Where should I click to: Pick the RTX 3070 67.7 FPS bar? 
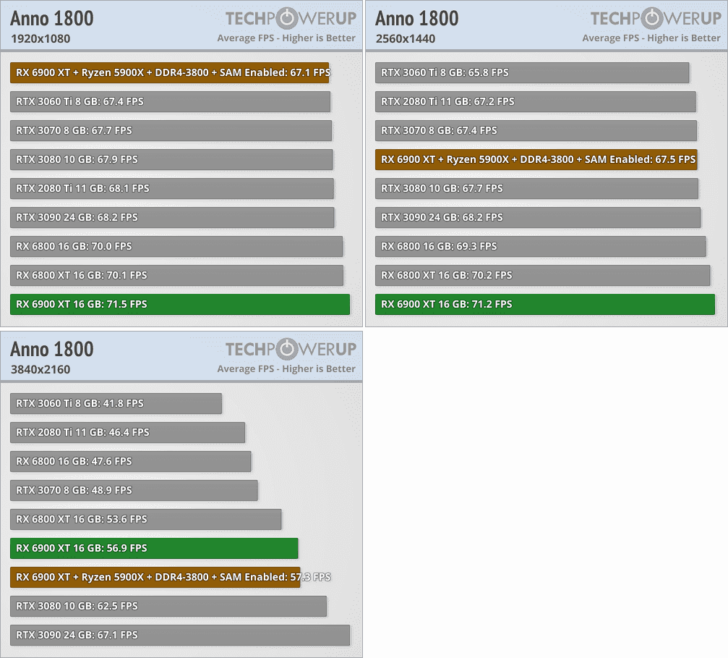coord(171,131)
